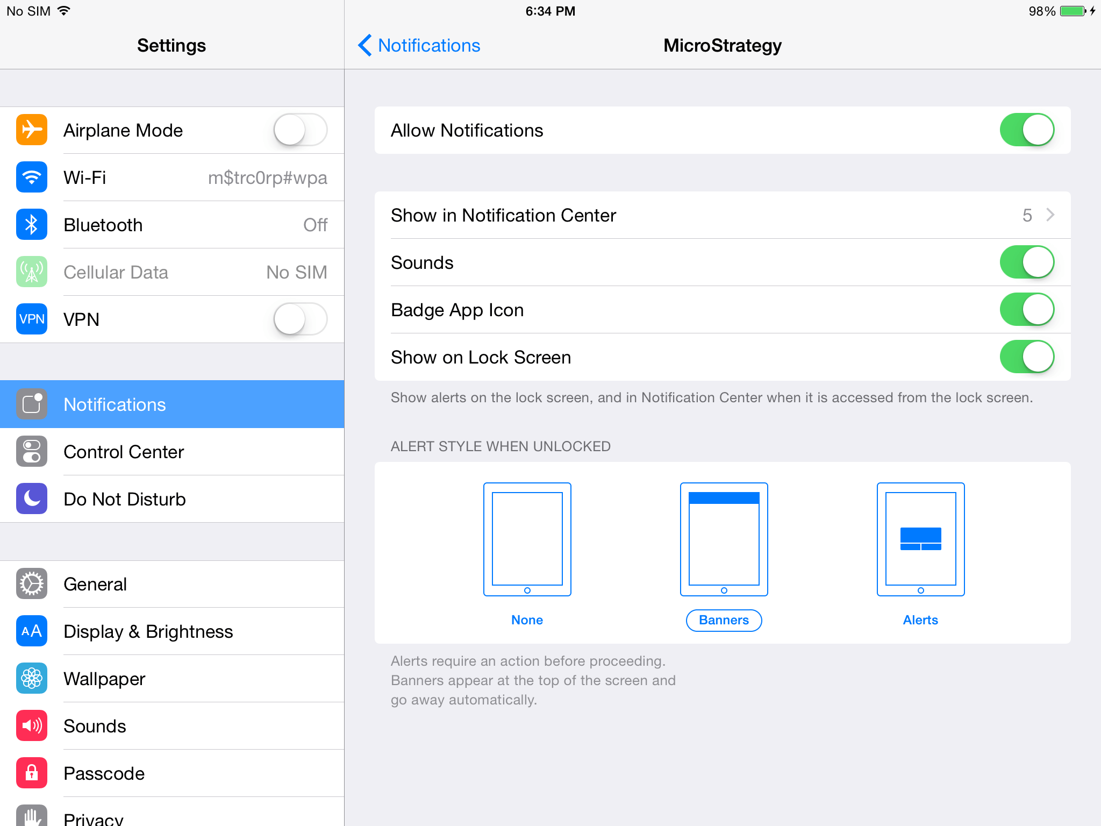Open the Display & Brightness settings row
The height and width of the screenshot is (826, 1101).
point(172,631)
